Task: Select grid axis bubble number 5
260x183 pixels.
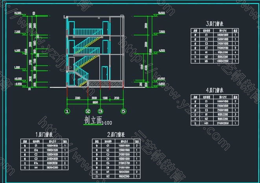Action: coord(123,111)
